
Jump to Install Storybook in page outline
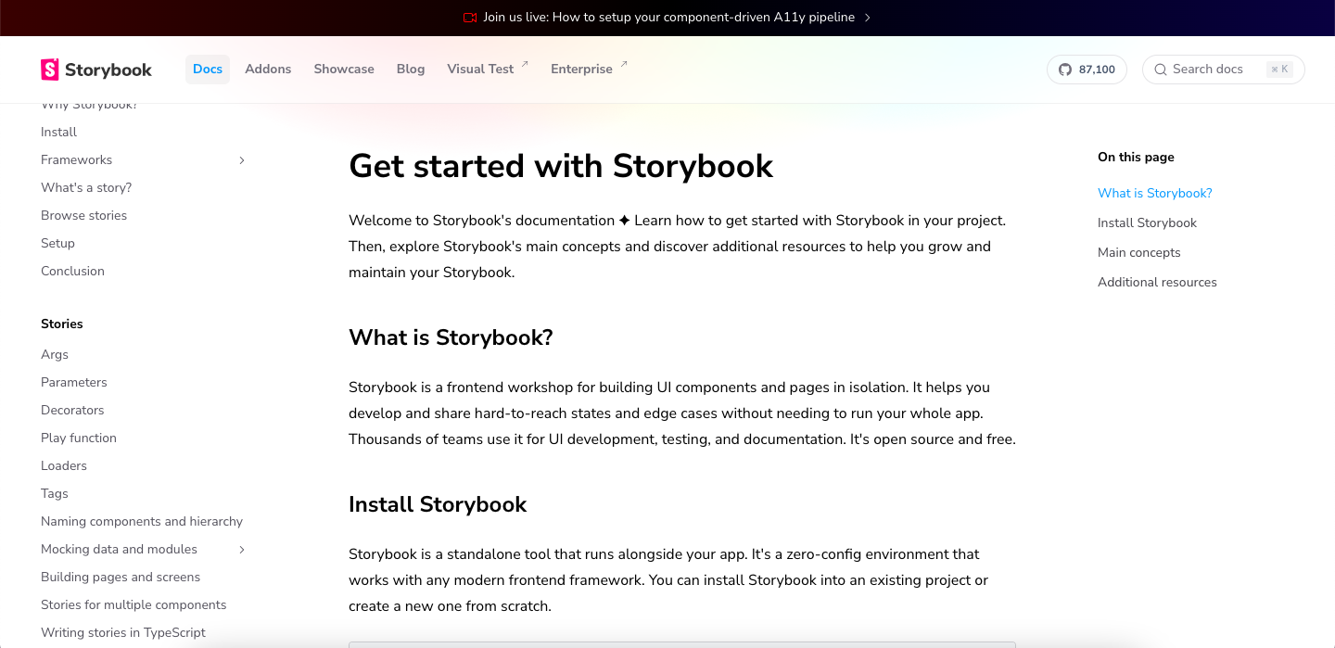pos(1147,223)
